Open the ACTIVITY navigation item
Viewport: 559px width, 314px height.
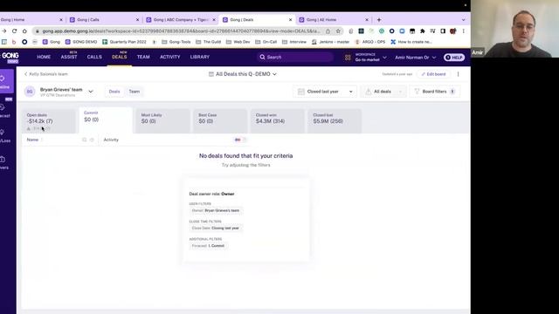170,57
